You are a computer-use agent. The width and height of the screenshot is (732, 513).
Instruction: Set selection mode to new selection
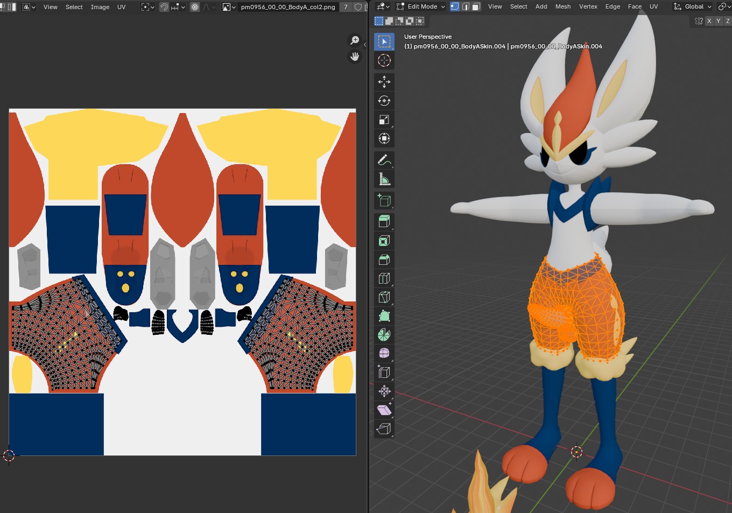tap(379, 21)
